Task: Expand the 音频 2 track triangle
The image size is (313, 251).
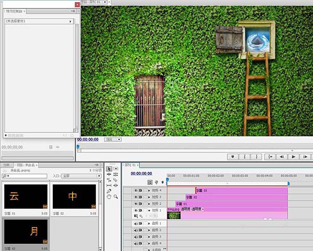Action: (x=149, y=230)
